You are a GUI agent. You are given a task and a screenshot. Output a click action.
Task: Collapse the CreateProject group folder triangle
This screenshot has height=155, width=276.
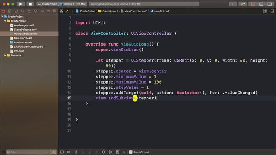5,21
